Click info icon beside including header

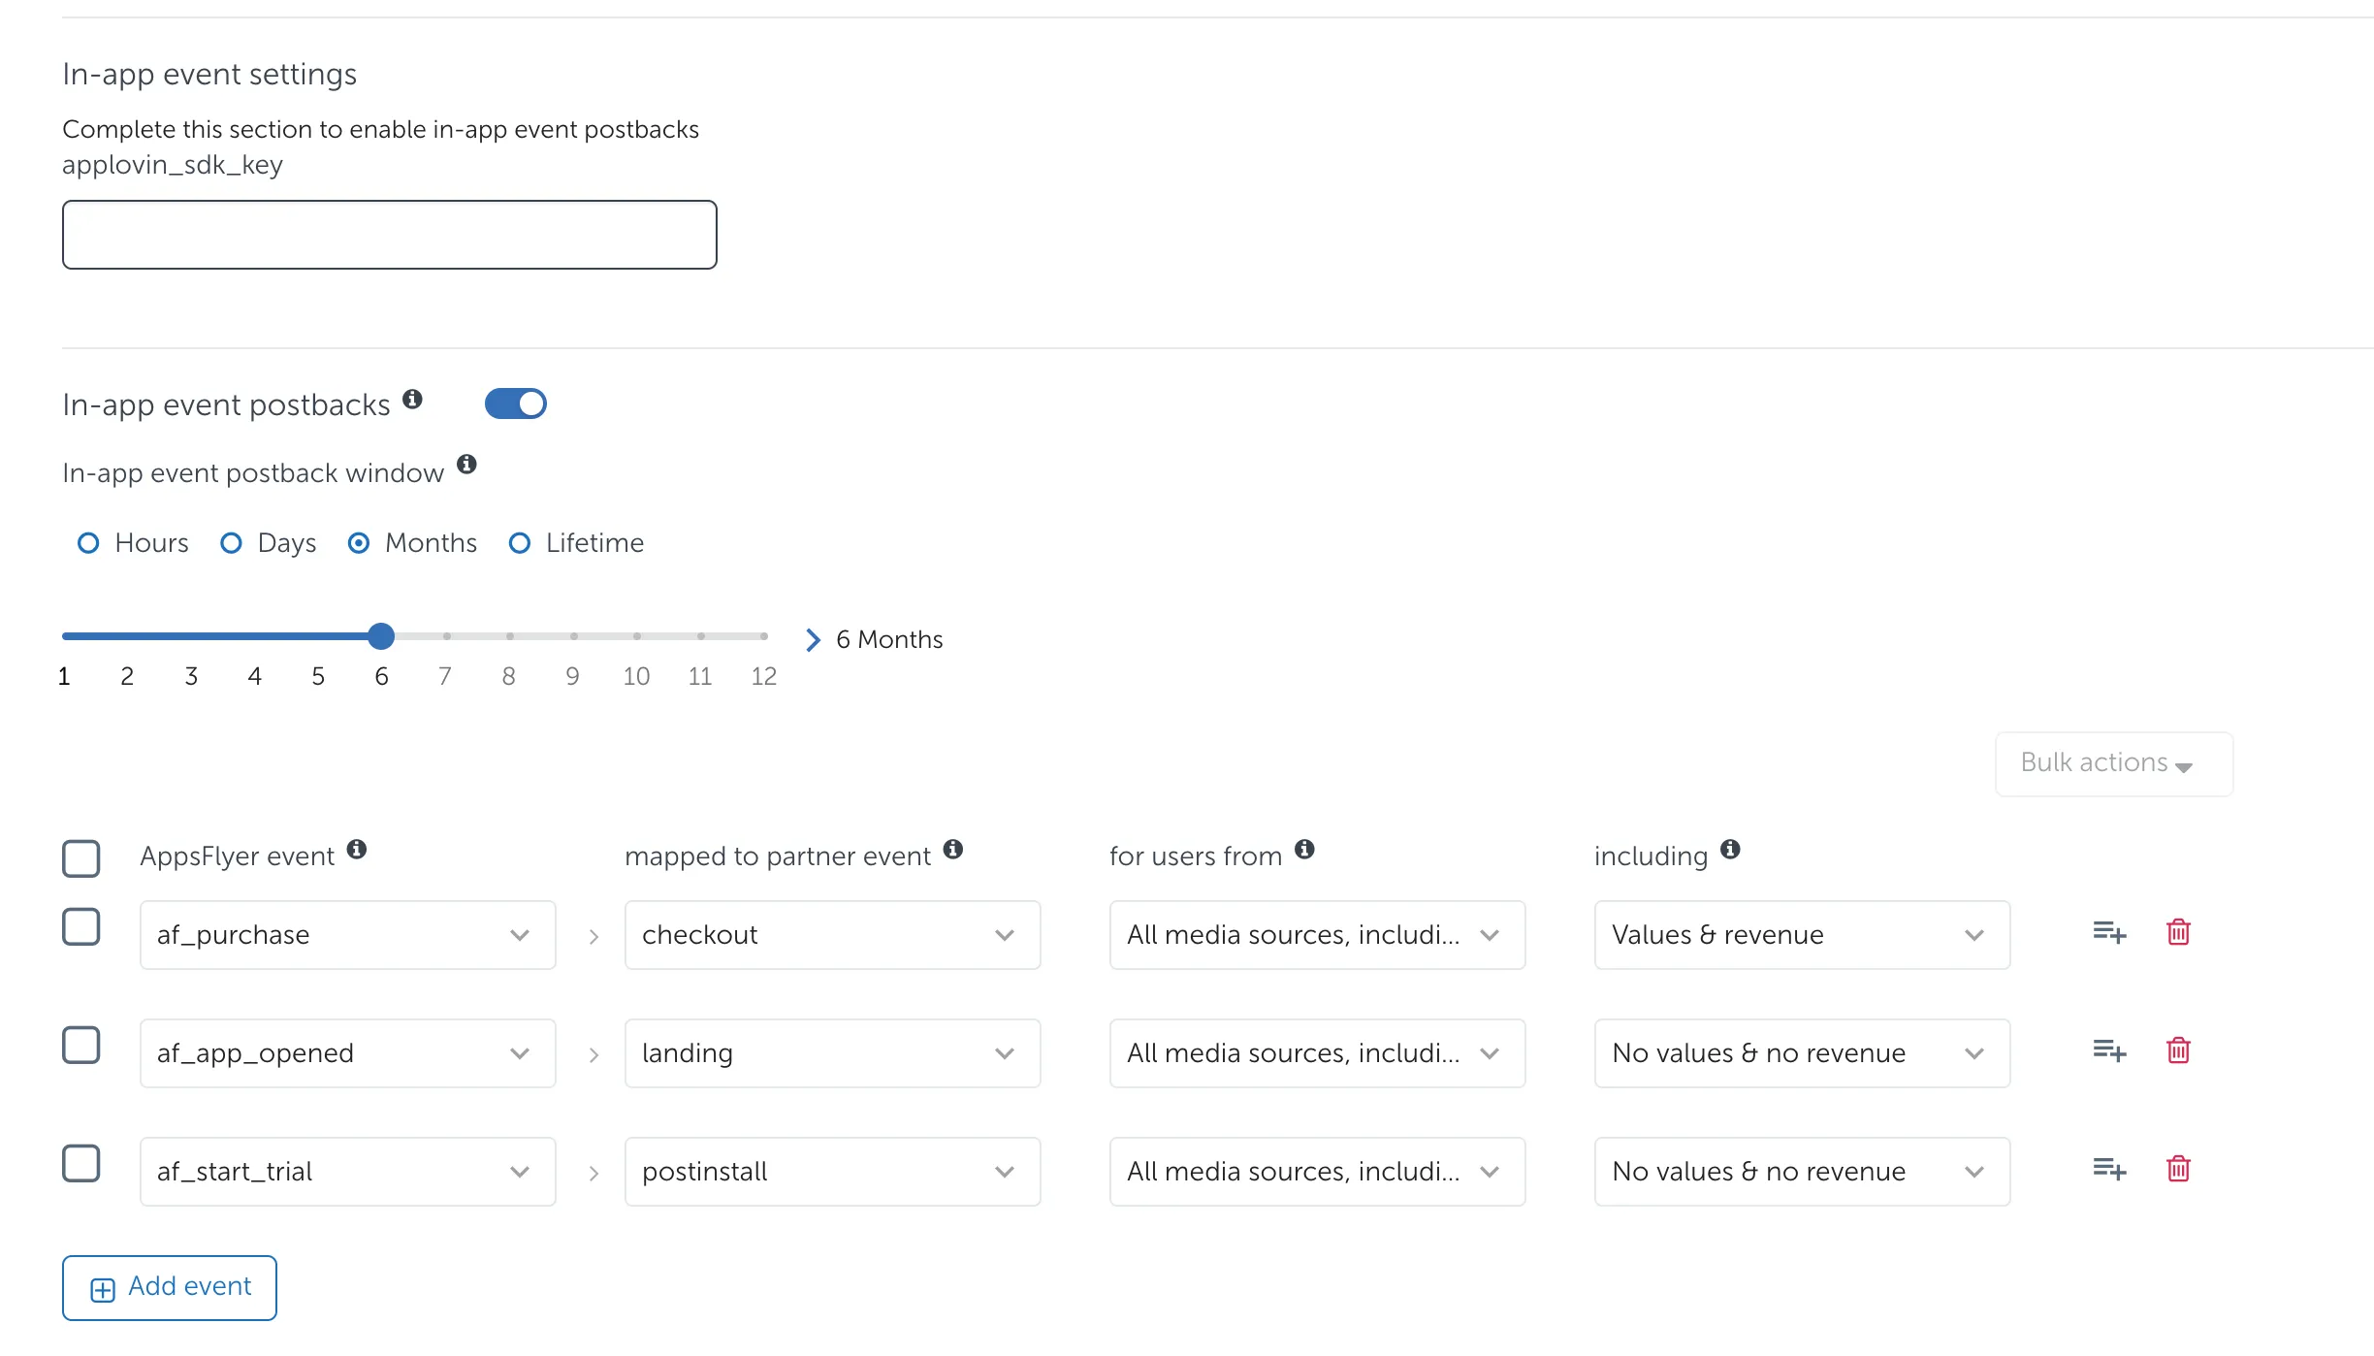(1730, 849)
